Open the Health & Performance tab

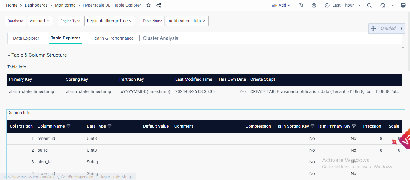(x=113, y=38)
